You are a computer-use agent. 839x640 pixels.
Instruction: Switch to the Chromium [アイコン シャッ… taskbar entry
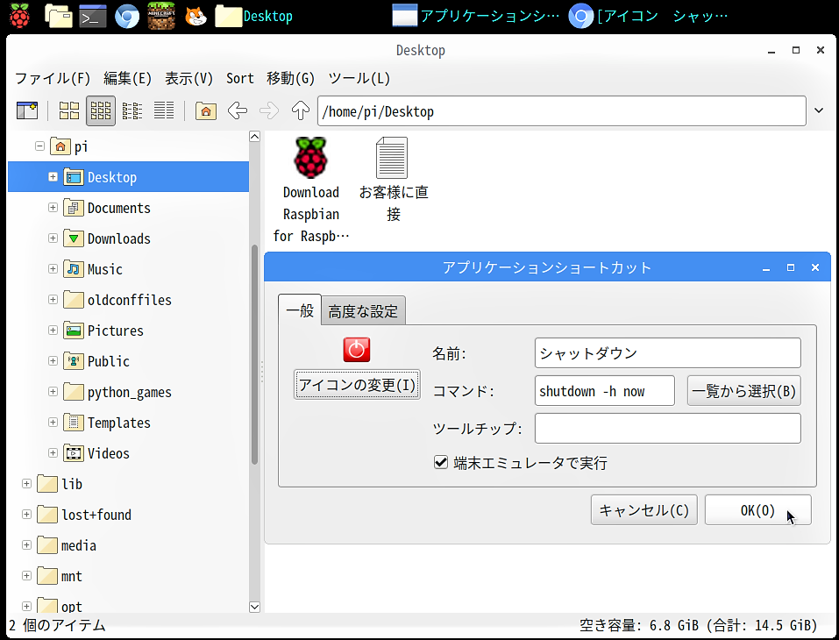pyautogui.click(x=649, y=16)
